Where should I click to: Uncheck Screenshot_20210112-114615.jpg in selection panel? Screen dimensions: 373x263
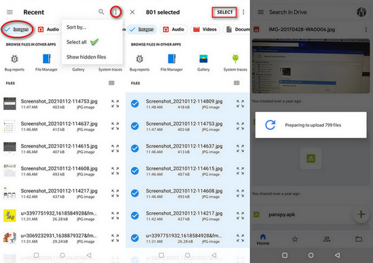click(135, 171)
